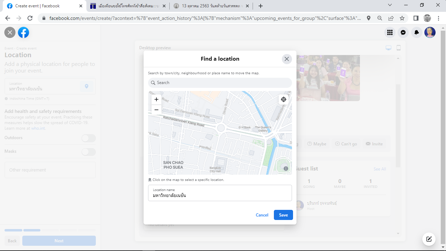This screenshot has height=251, width=446.
Task: Open the Chrome profile avatar
Action: point(427,18)
